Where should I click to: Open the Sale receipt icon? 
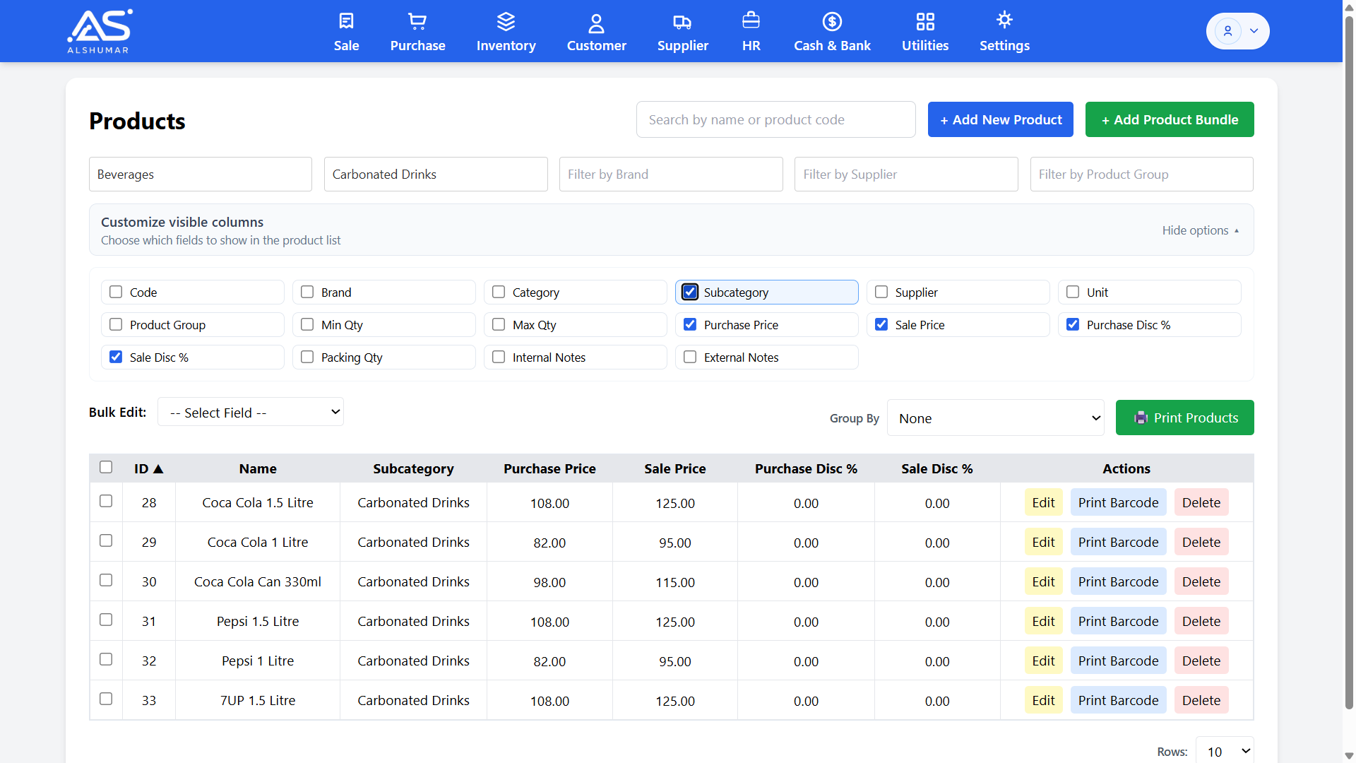[346, 21]
